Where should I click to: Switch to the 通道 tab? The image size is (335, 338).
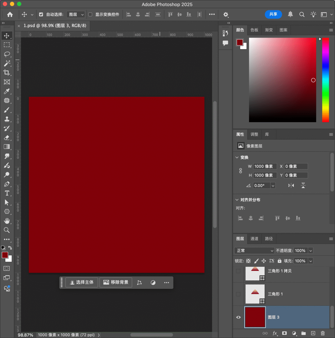(x=254, y=239)
